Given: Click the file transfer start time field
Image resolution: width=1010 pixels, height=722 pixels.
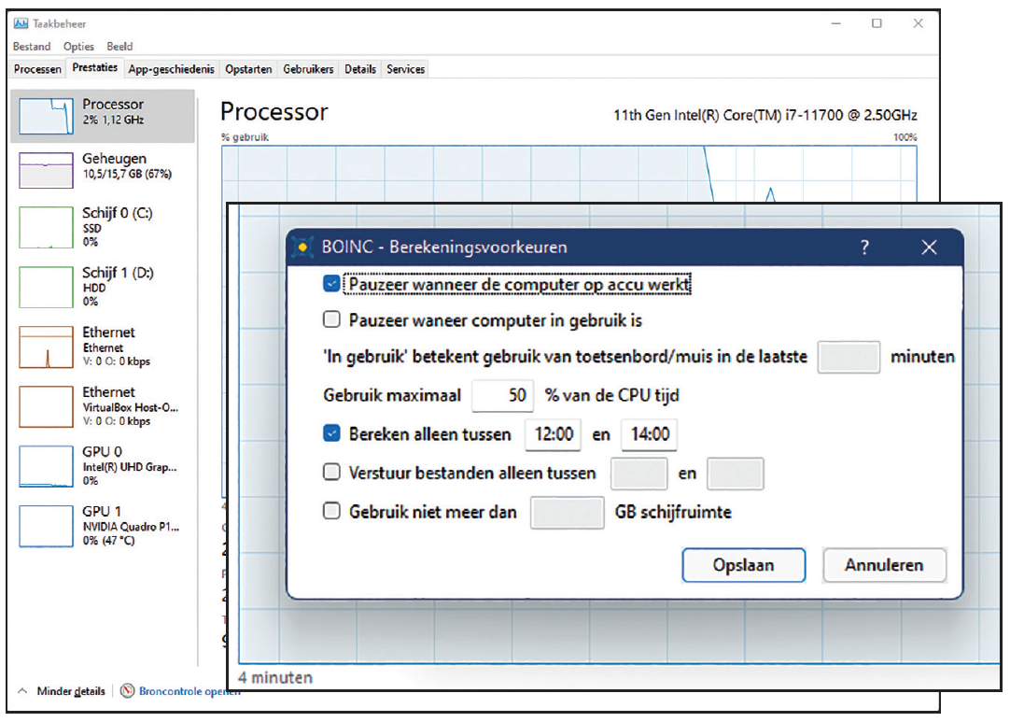Looking at the screenshot, I should (639, 474).
